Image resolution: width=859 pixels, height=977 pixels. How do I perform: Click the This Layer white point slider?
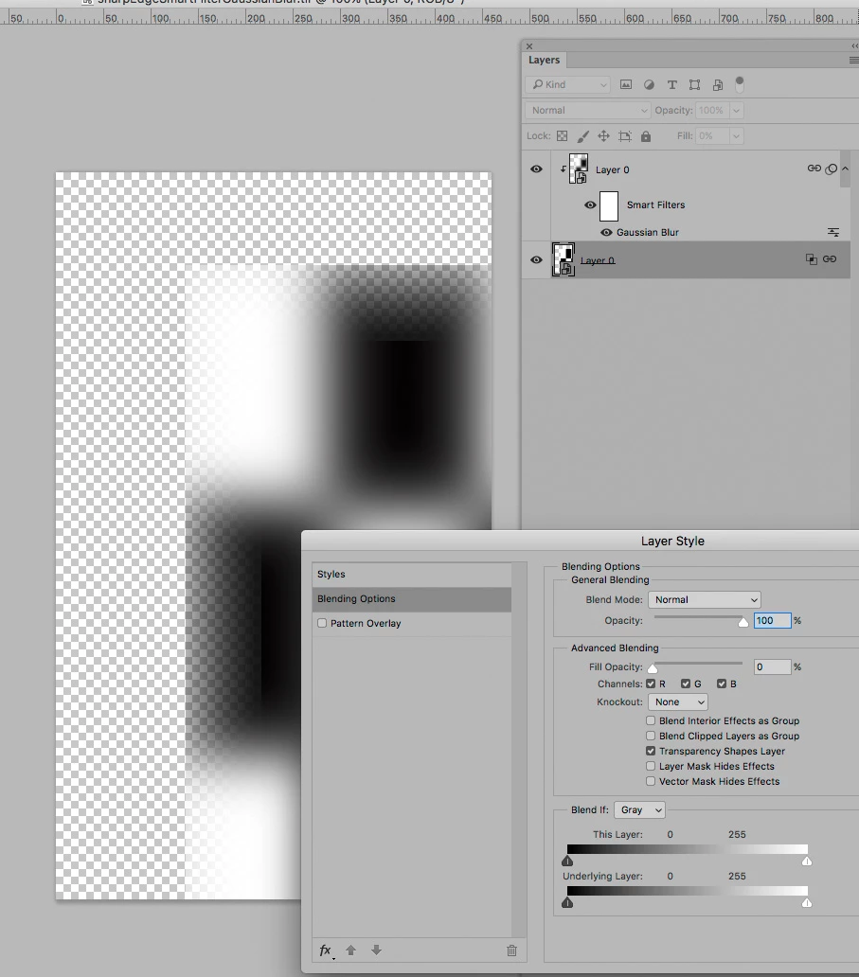click(807, 862)
